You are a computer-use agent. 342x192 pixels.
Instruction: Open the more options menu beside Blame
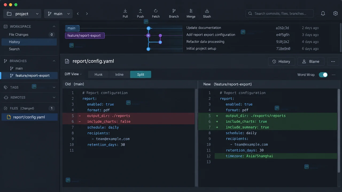[333, 62]
